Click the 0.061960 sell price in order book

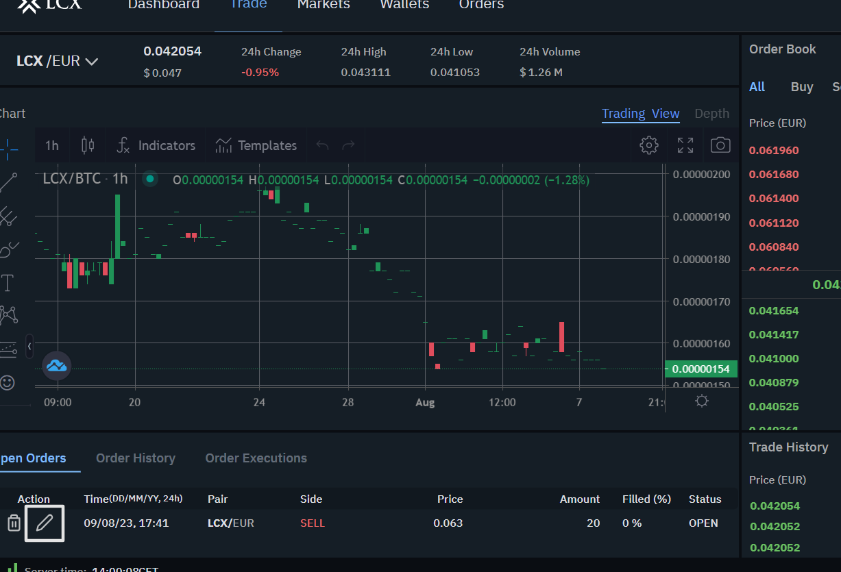774,151
